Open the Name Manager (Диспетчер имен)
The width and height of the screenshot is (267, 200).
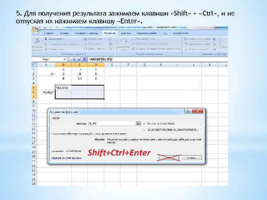[123, 44]
